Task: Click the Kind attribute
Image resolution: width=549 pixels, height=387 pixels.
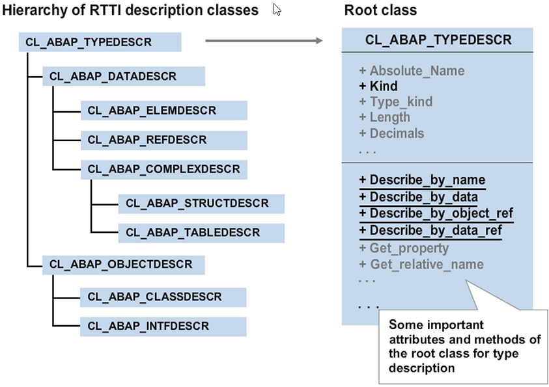Action: 378,86
